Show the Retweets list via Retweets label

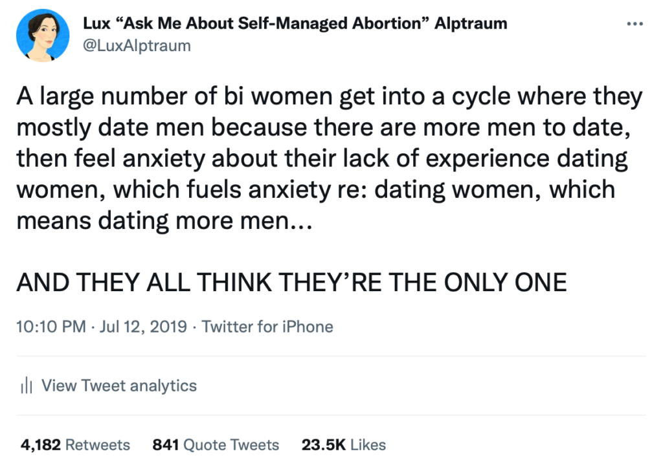click(98, 445)
